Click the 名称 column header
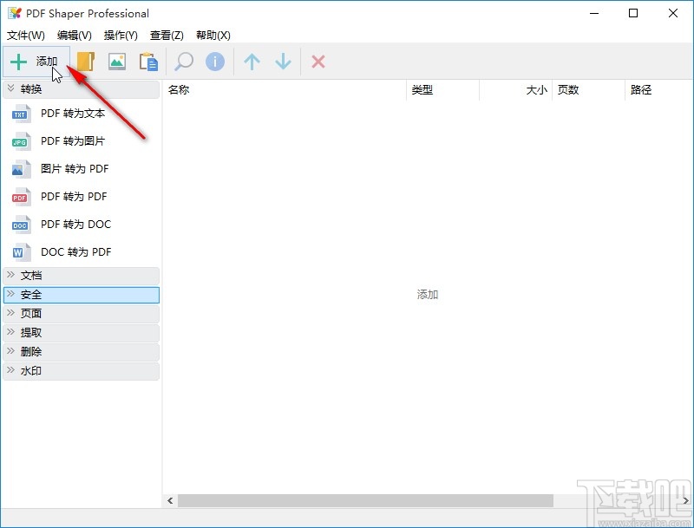 [179, 89]
